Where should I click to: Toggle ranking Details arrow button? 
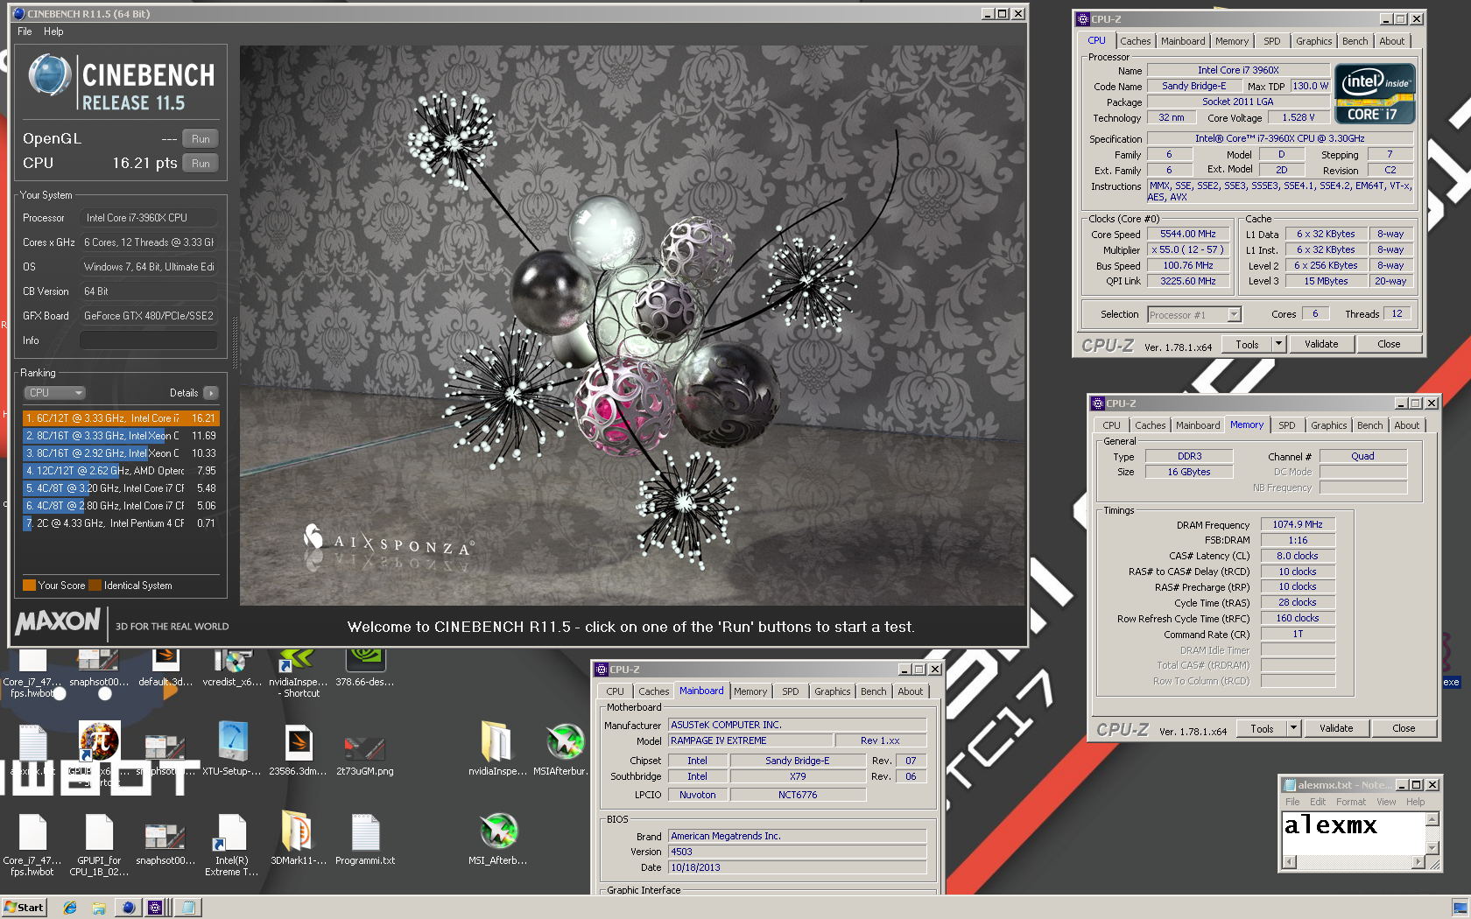211,393
